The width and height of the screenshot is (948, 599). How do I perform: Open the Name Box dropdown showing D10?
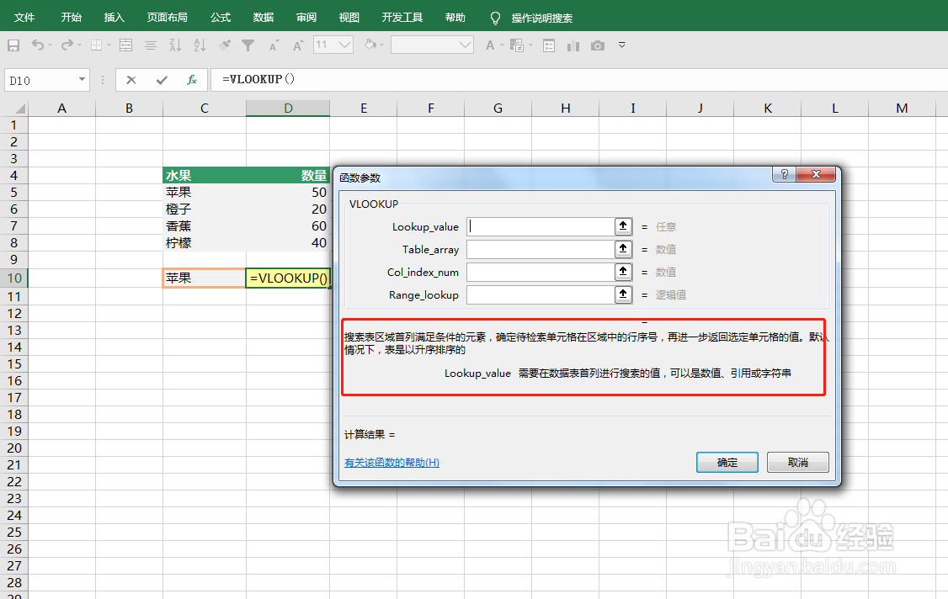click(x=82, y=80)
